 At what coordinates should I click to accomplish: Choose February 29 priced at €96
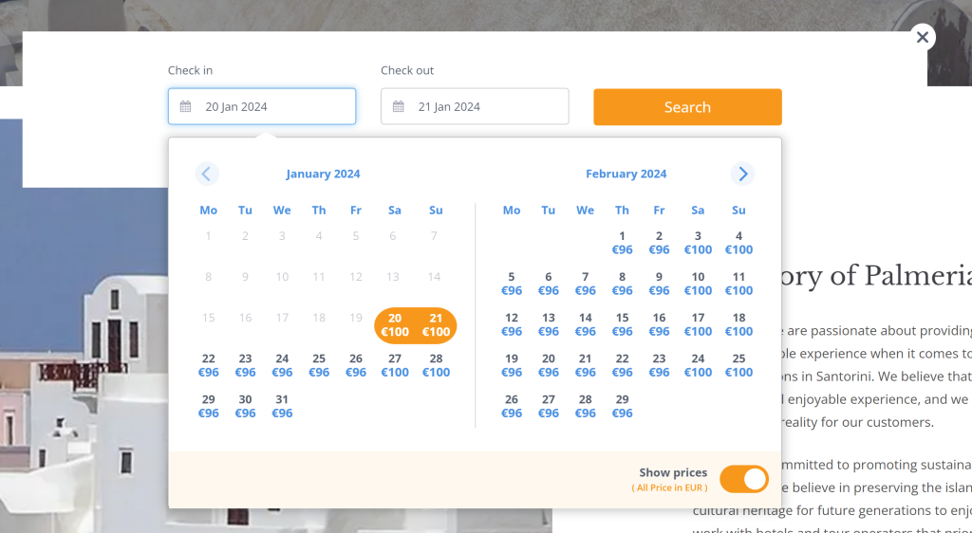coord(622,406)
